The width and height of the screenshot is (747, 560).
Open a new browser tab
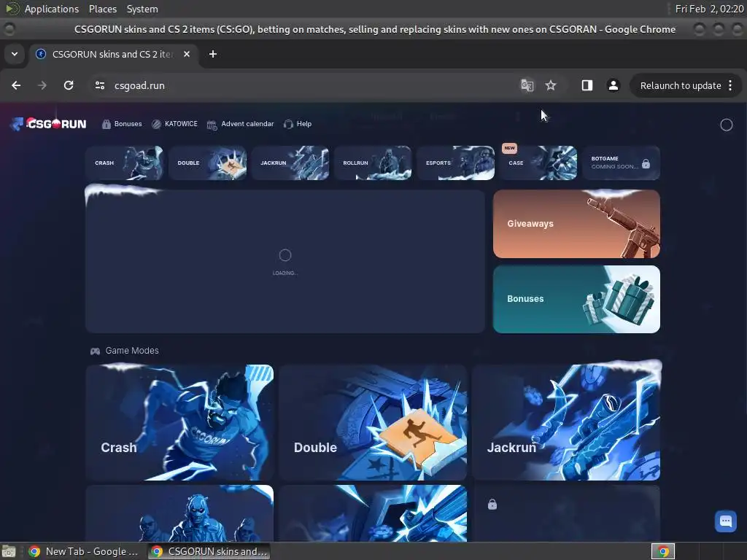(x=213, y=54)
